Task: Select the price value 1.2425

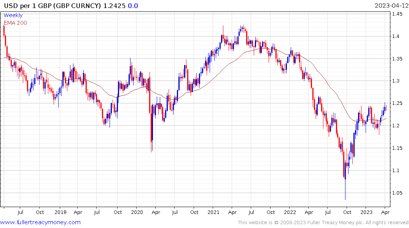Action: tap(114, 6)
